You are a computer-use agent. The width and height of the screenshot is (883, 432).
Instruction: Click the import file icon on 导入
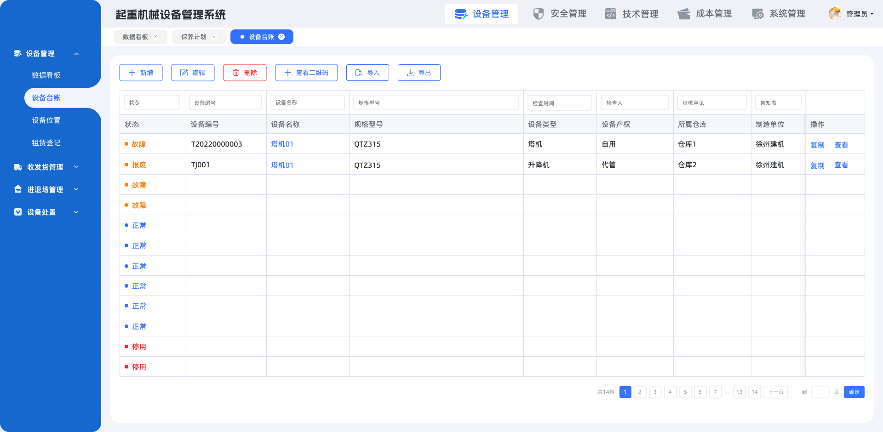click(x=359, y=73)
